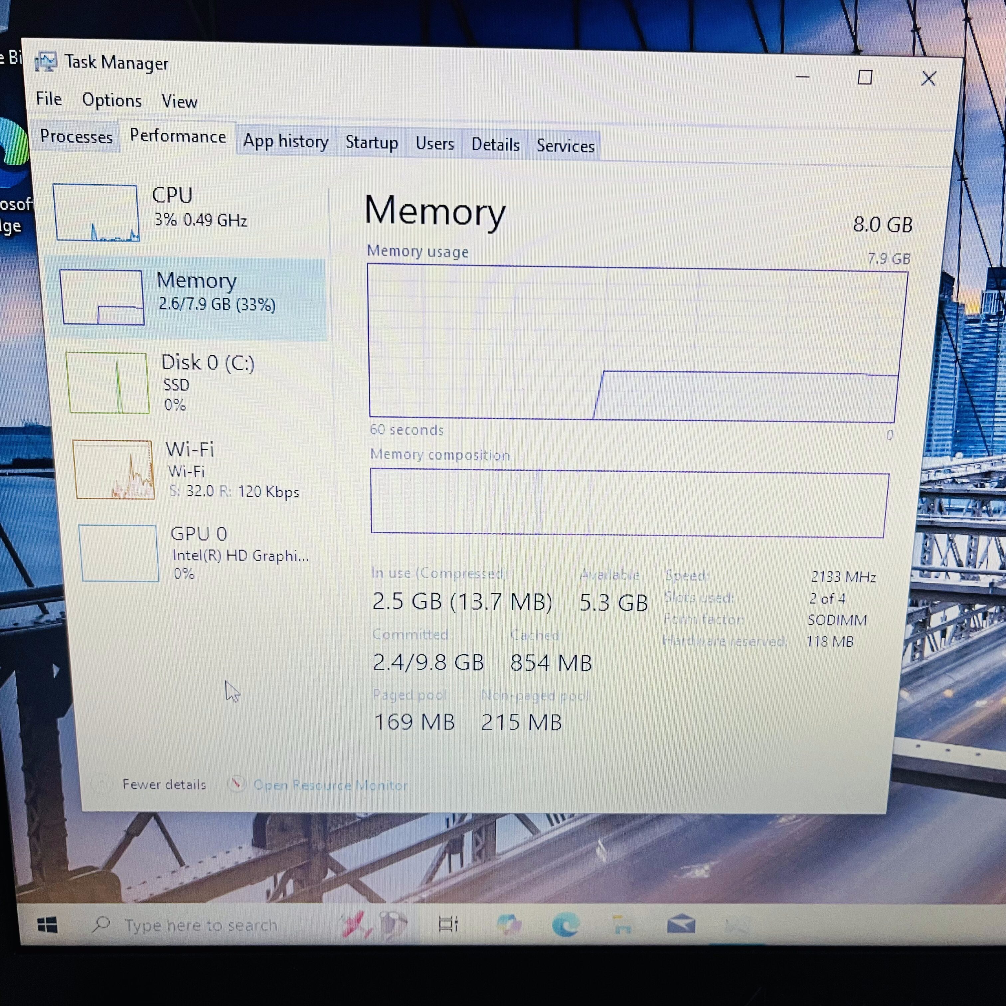Select the CPU usage mini graph
This screenshot has height=1006, width=1006.
(x=96, y=213)
